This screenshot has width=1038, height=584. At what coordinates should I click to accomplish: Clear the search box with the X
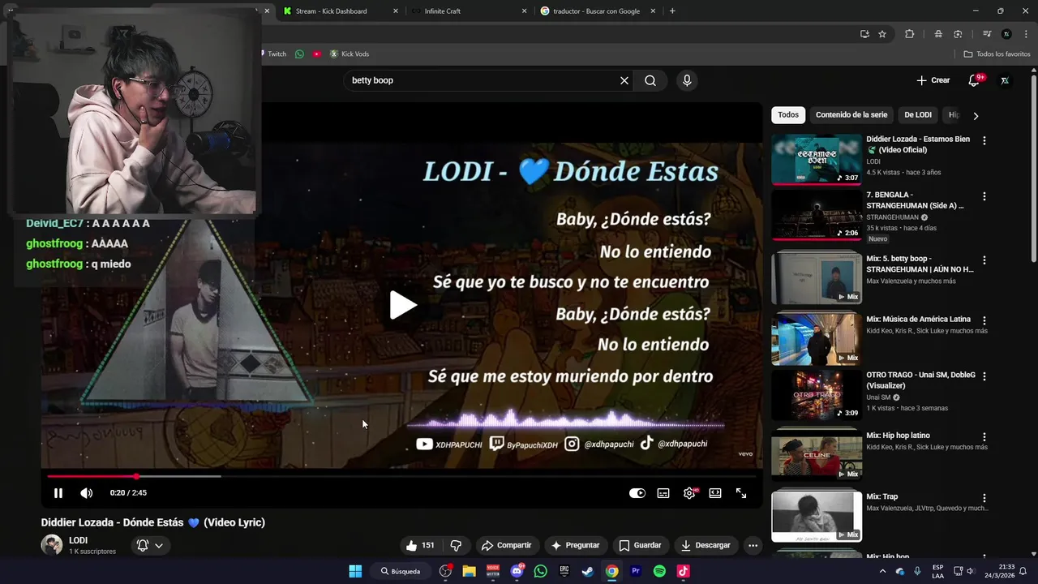tap(624, 80)
